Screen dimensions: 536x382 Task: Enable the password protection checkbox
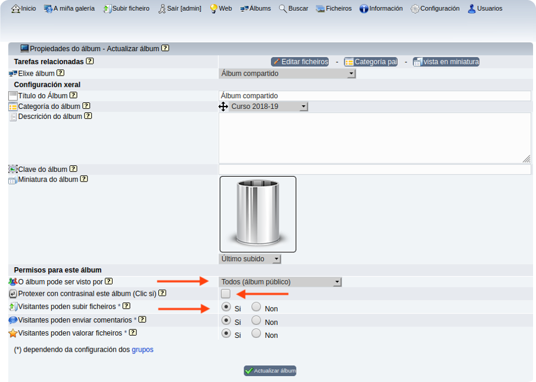click(x=226, y=293)
